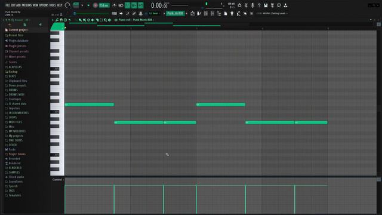Click the microphone icon in top toolbar
The image size is (382, 215).
[252, 5]
